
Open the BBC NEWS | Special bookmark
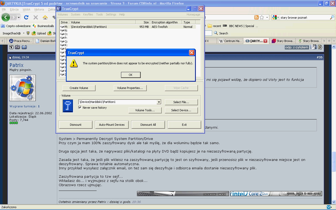(240, 26)
